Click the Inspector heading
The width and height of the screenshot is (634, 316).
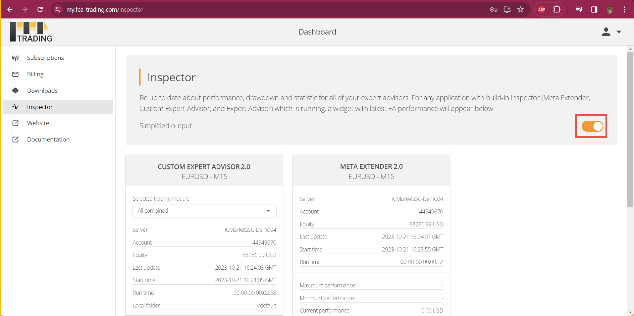pos(171,77)
